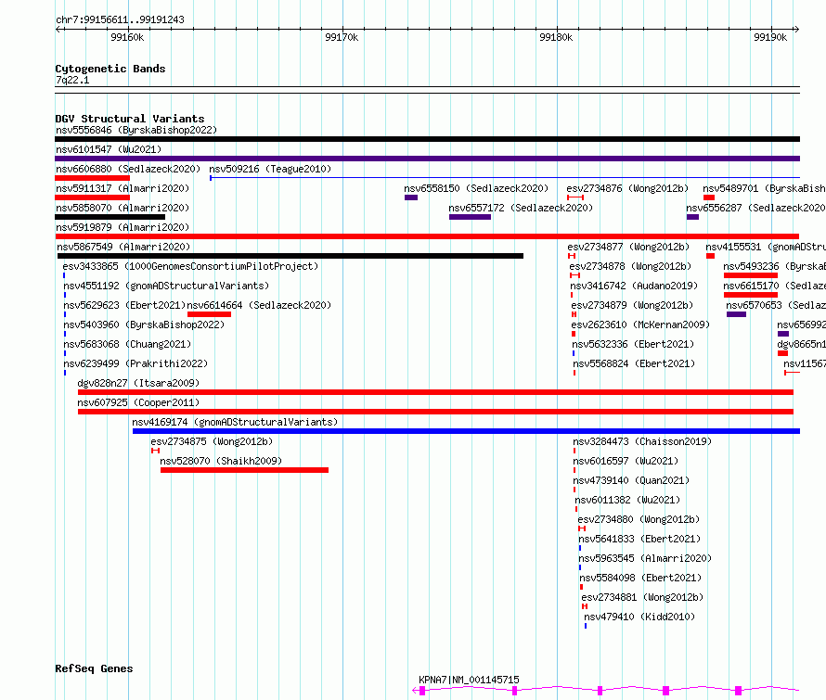Viewport: 826px width, 700px height.
Task: Select the nsv6101547 (Wu2021) purple bar
Action: click(x=427, y=159)
